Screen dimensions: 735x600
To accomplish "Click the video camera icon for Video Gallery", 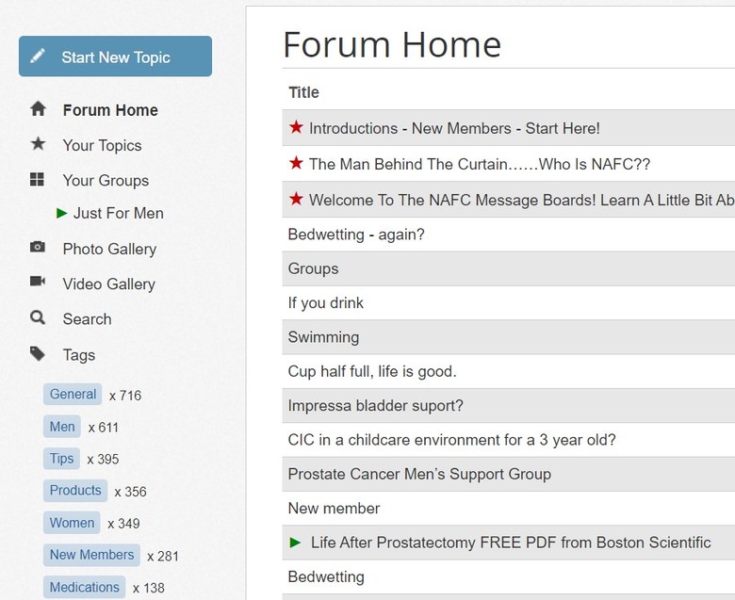I will coord(38,283).
